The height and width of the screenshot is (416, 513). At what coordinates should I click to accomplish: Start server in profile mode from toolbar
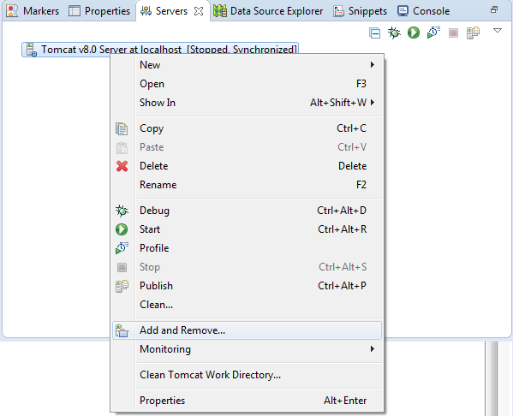click(433, 33)
